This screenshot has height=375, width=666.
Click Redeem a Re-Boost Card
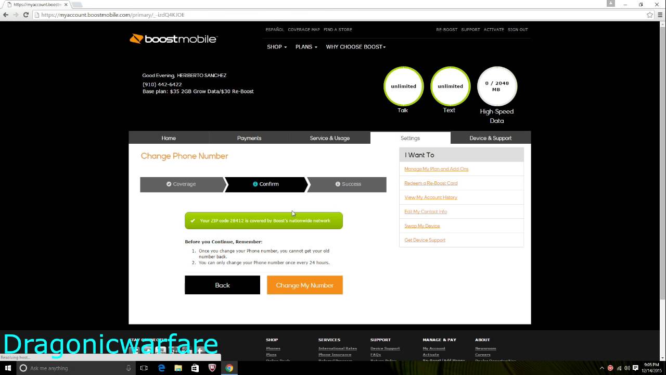coord(431,183)
